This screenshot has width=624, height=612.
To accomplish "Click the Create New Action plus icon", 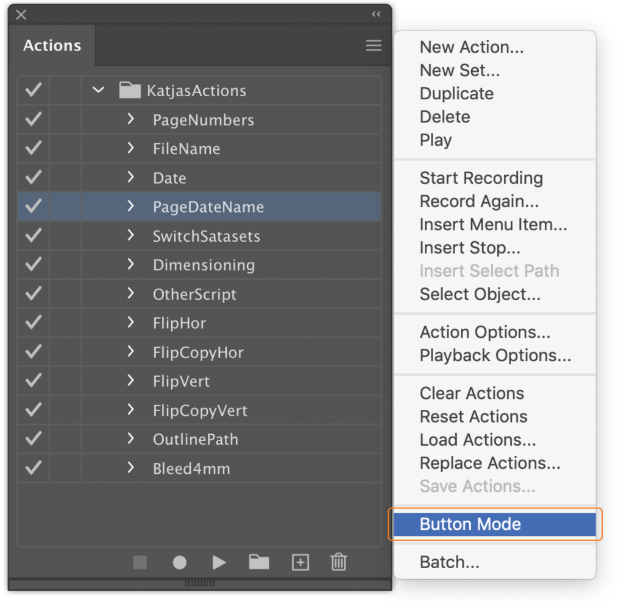I will [300, 562].
